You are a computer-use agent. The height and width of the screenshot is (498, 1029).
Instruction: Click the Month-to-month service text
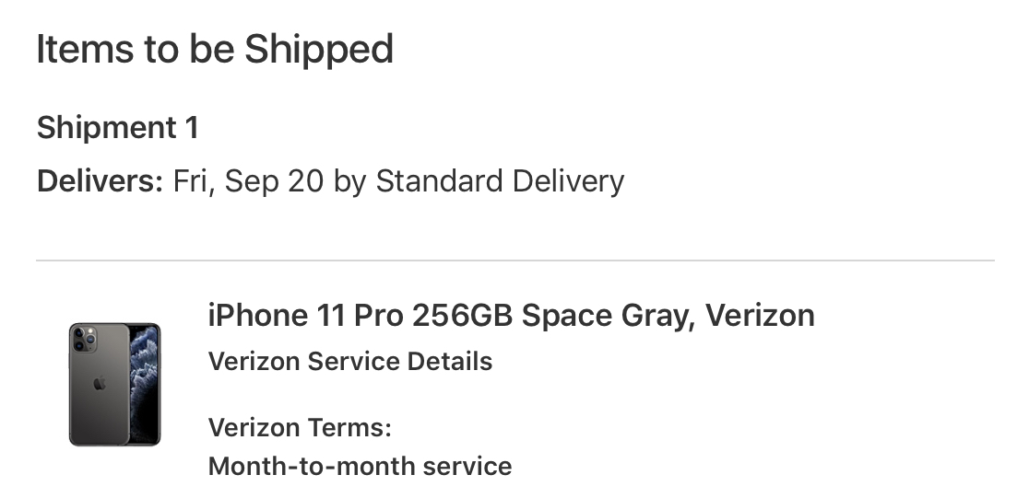pyautogui.click(x=360, y=467)
